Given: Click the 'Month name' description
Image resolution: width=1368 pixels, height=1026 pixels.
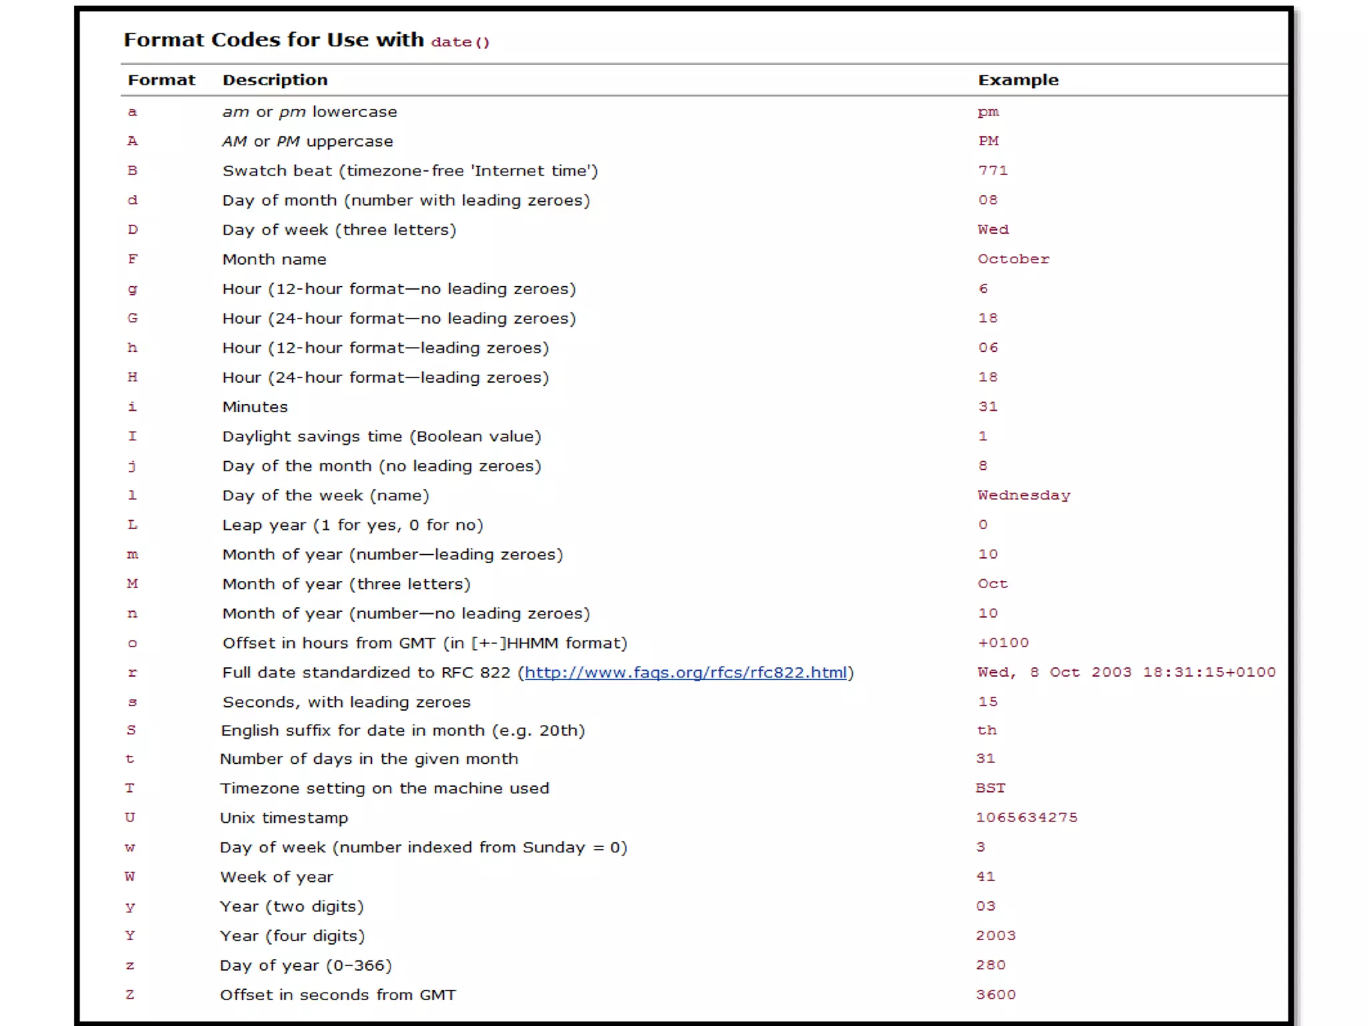Looking at the screenshot, I should point(274,259).
